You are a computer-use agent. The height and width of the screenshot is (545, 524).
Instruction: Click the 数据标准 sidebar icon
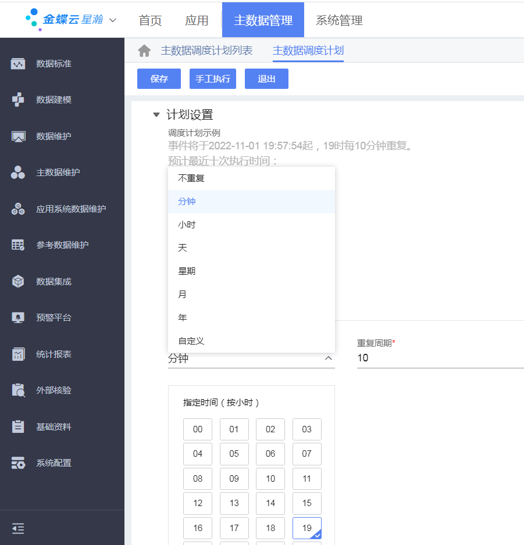click(x=18, y=64)
